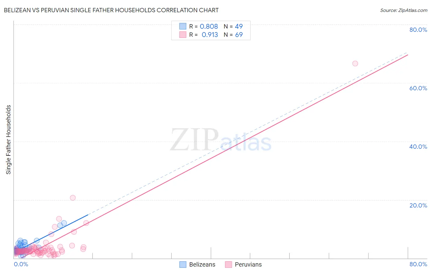Select the pink outlier point near 67%

[x=355, y=63]
